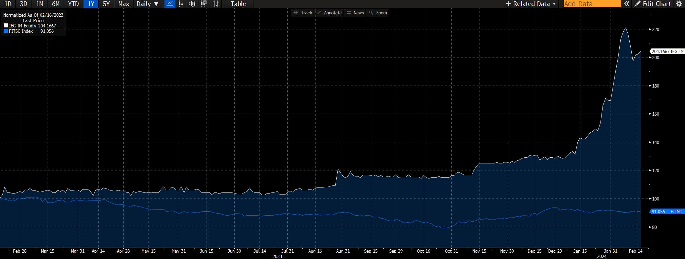Click the Add Data input field
The image size is (685, 259).
pos(592,4)
